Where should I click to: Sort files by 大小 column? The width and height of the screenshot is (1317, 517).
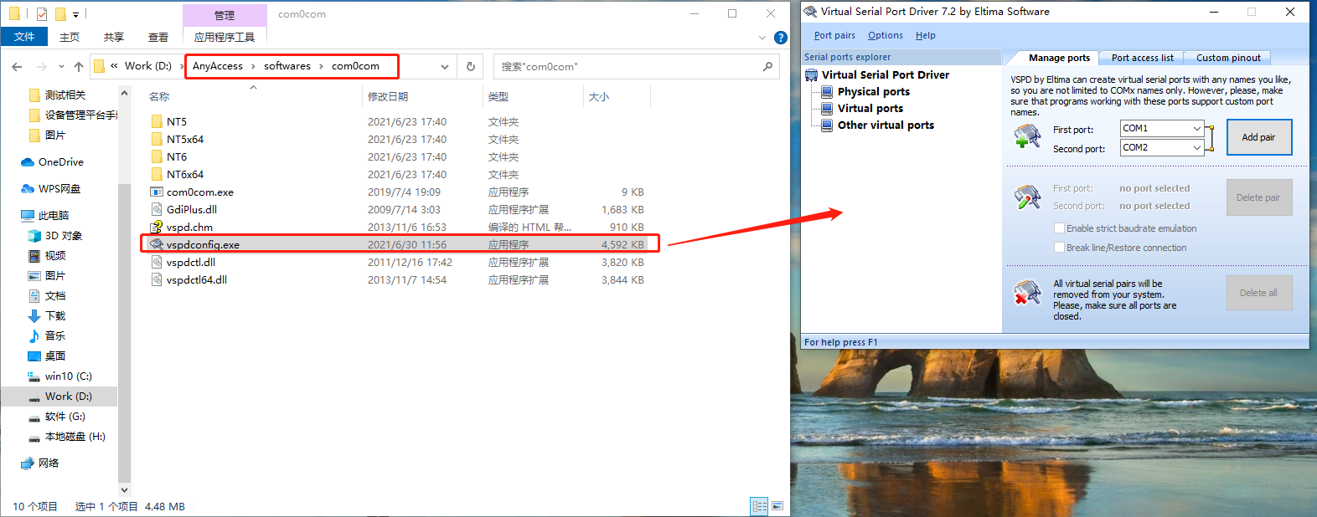(617, 96)
